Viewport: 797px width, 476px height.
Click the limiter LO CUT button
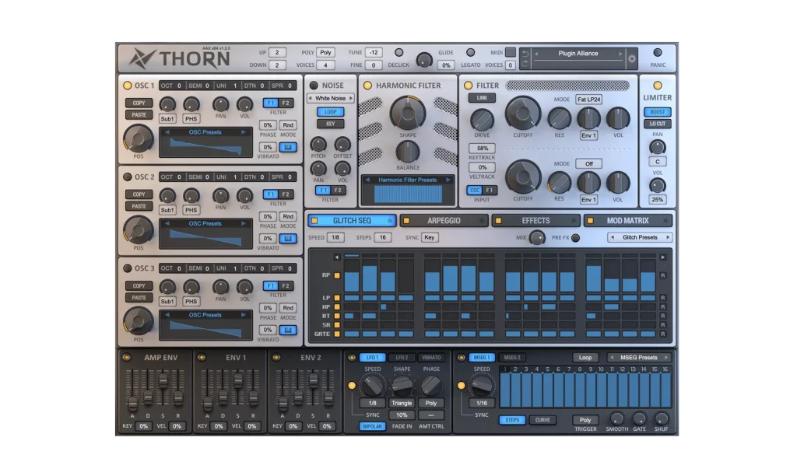coord(657,124)
